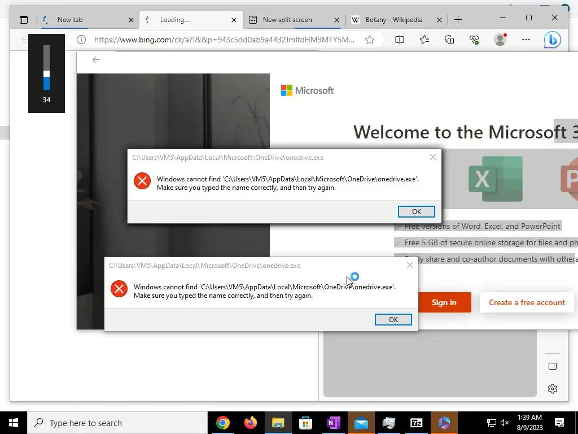
Task: Open the Windows Start menu
Action: [x=14, y=423]
